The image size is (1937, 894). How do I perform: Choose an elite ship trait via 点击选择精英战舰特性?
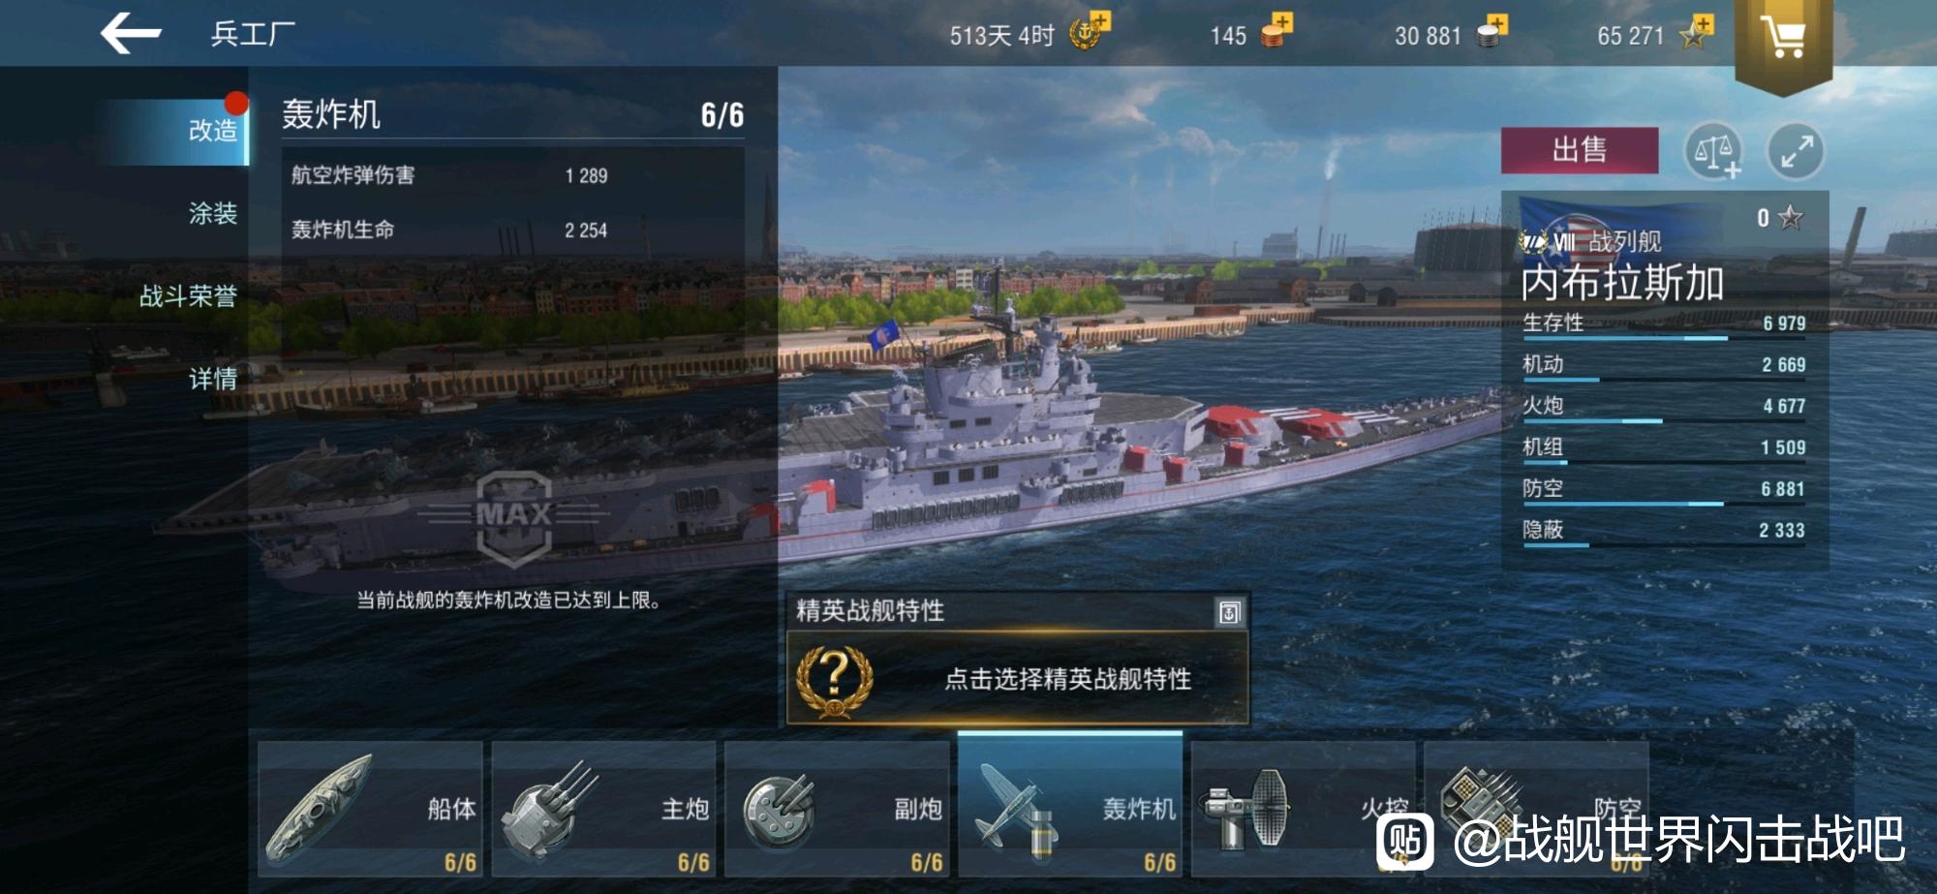click(x=1017, y=678)
